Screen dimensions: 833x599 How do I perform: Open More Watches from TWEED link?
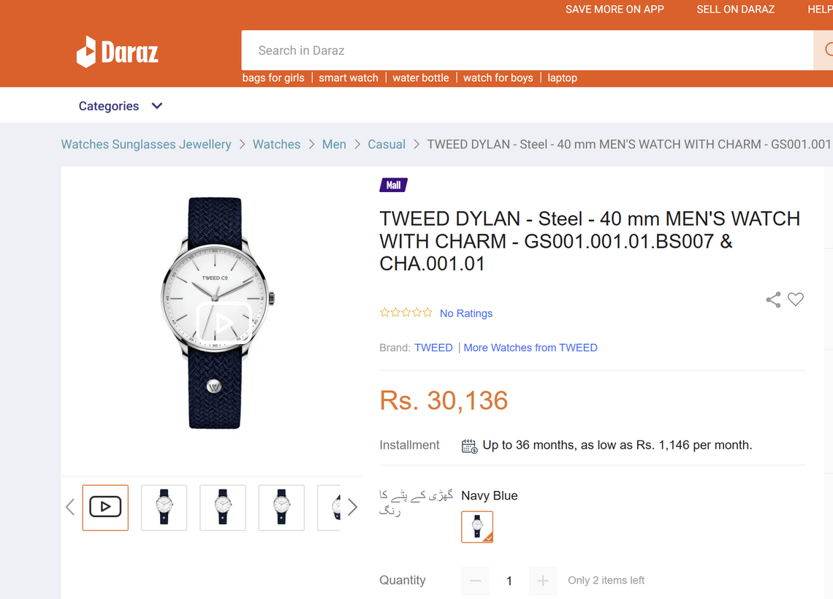[530, 348]
